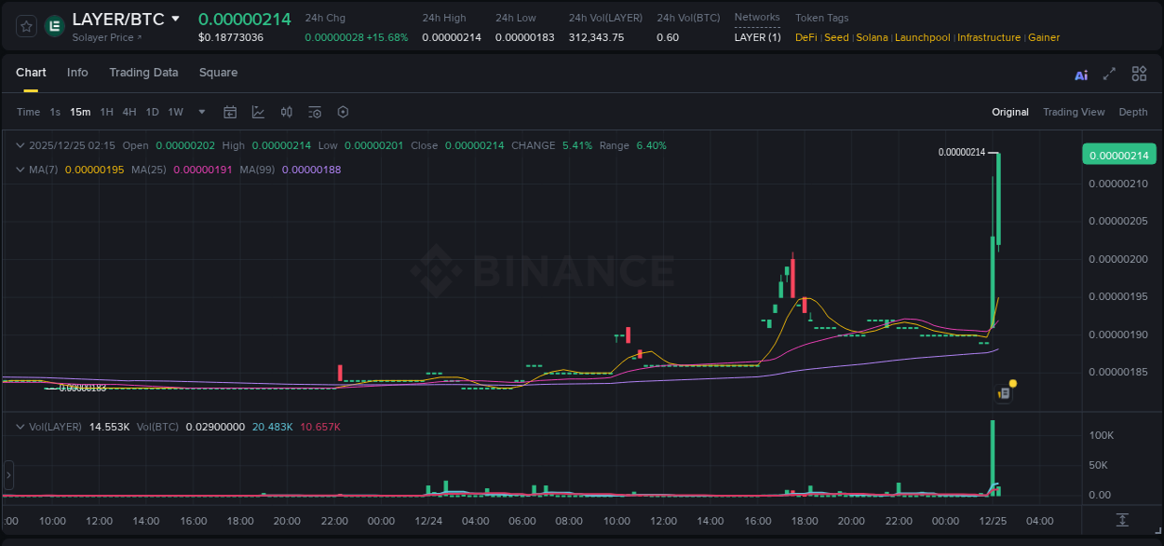Expand the chart to fullscreen

tap(1108, 74)
